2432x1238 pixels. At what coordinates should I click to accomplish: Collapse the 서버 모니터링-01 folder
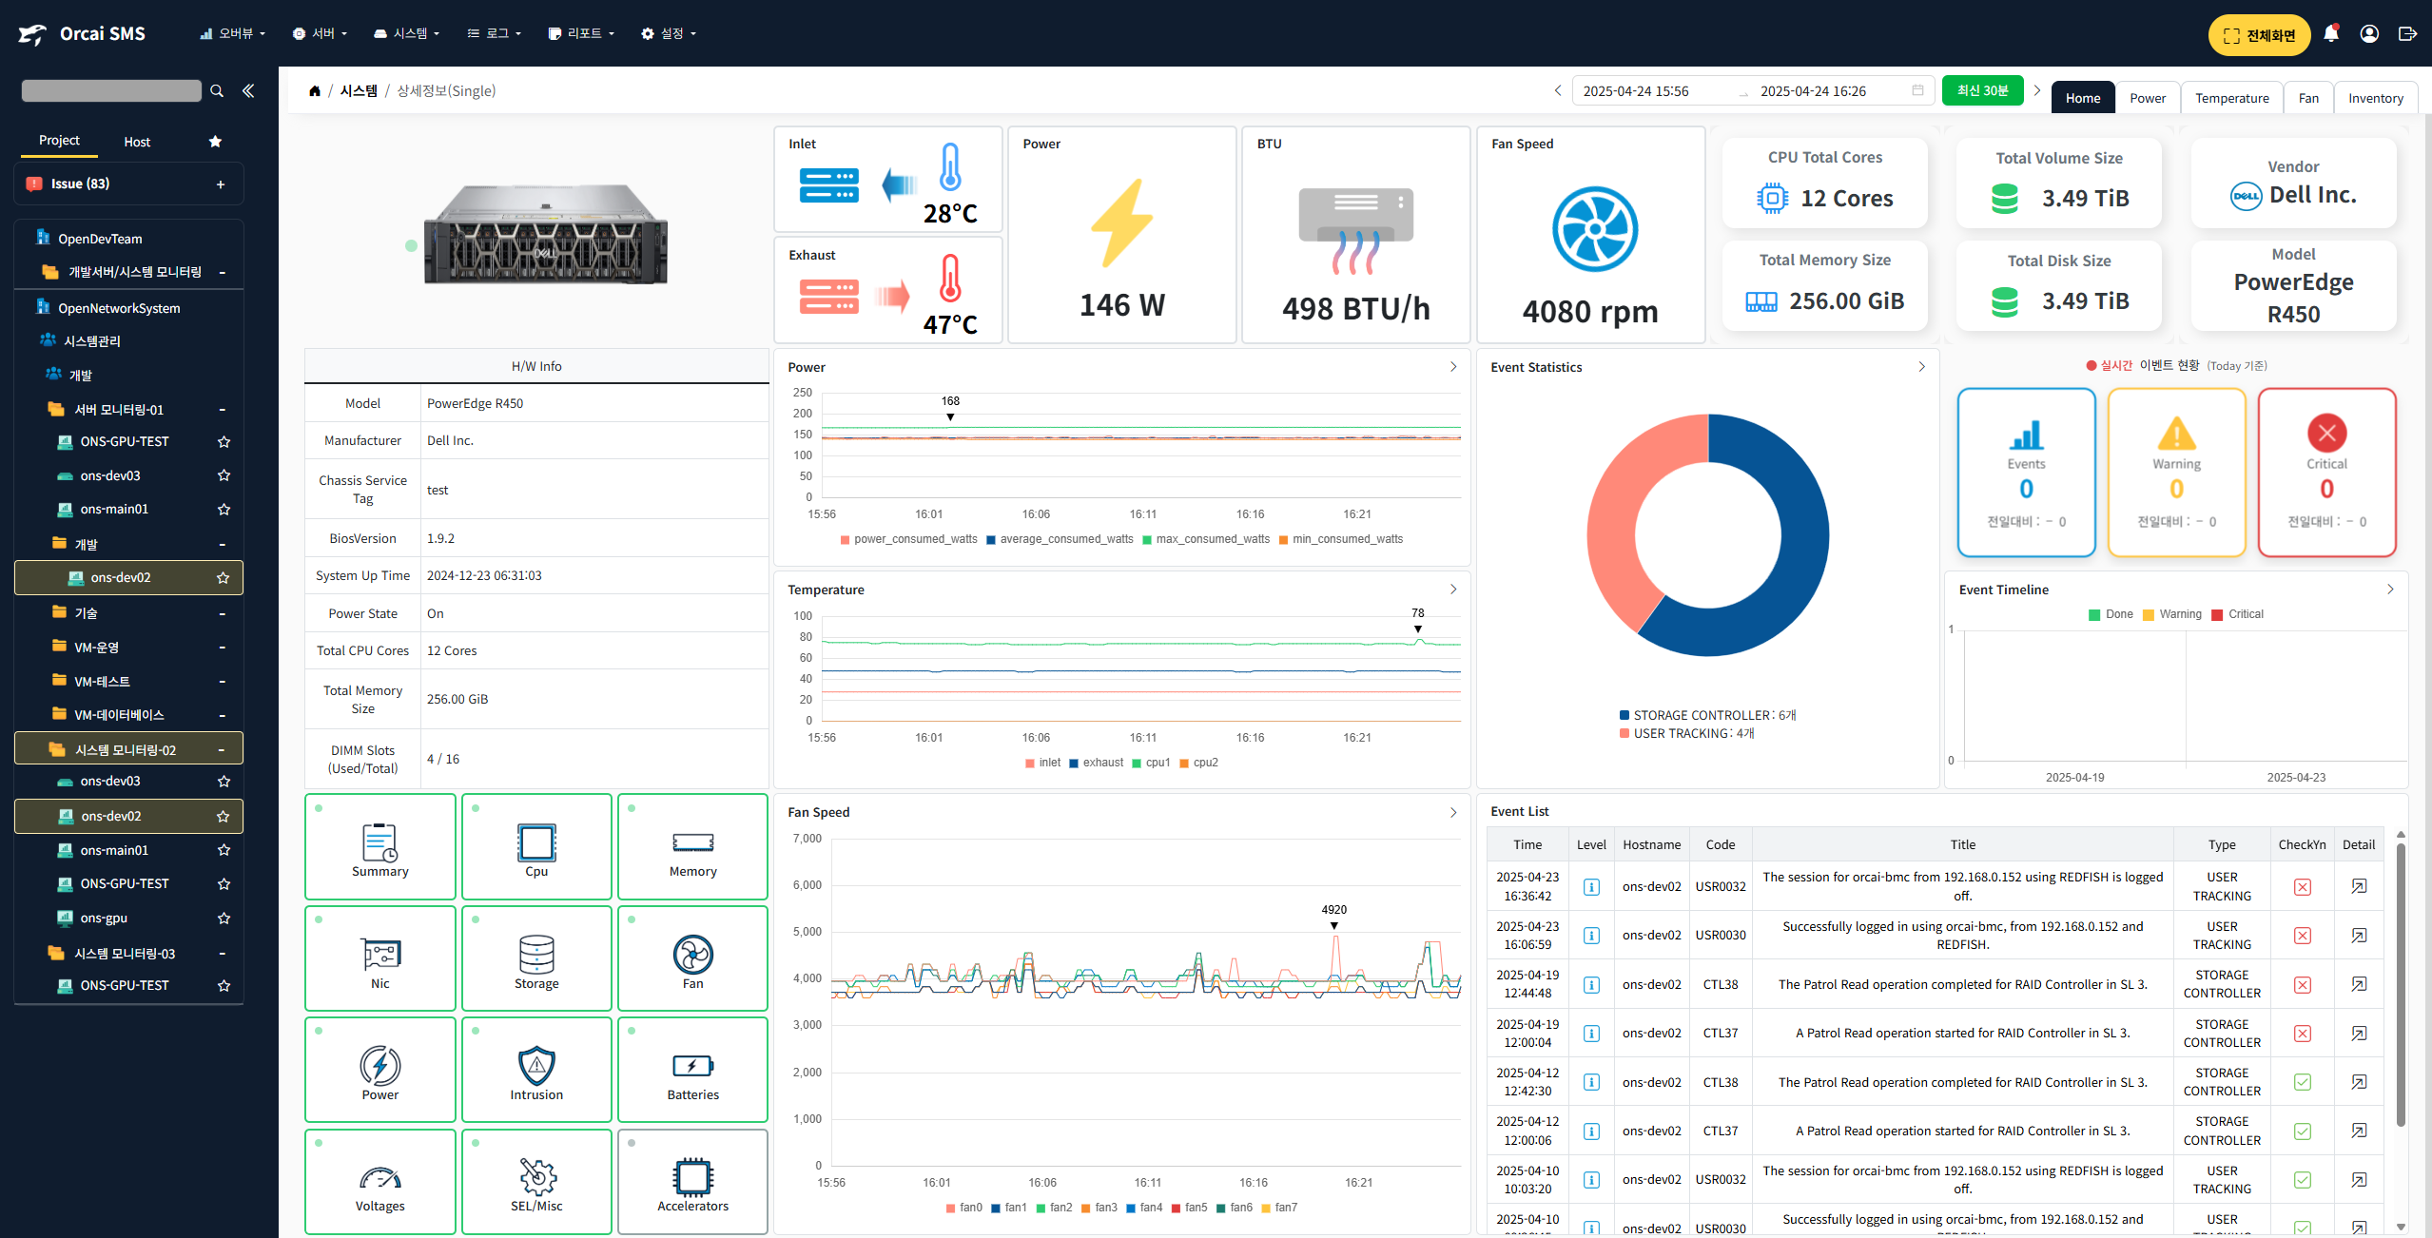pos(222,410)
